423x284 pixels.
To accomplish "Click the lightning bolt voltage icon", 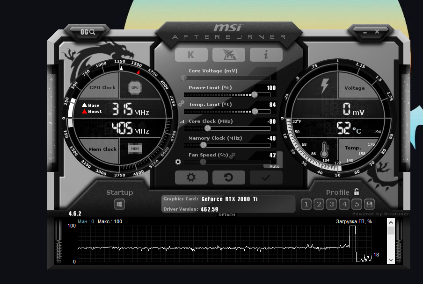I will pos(325,86).
